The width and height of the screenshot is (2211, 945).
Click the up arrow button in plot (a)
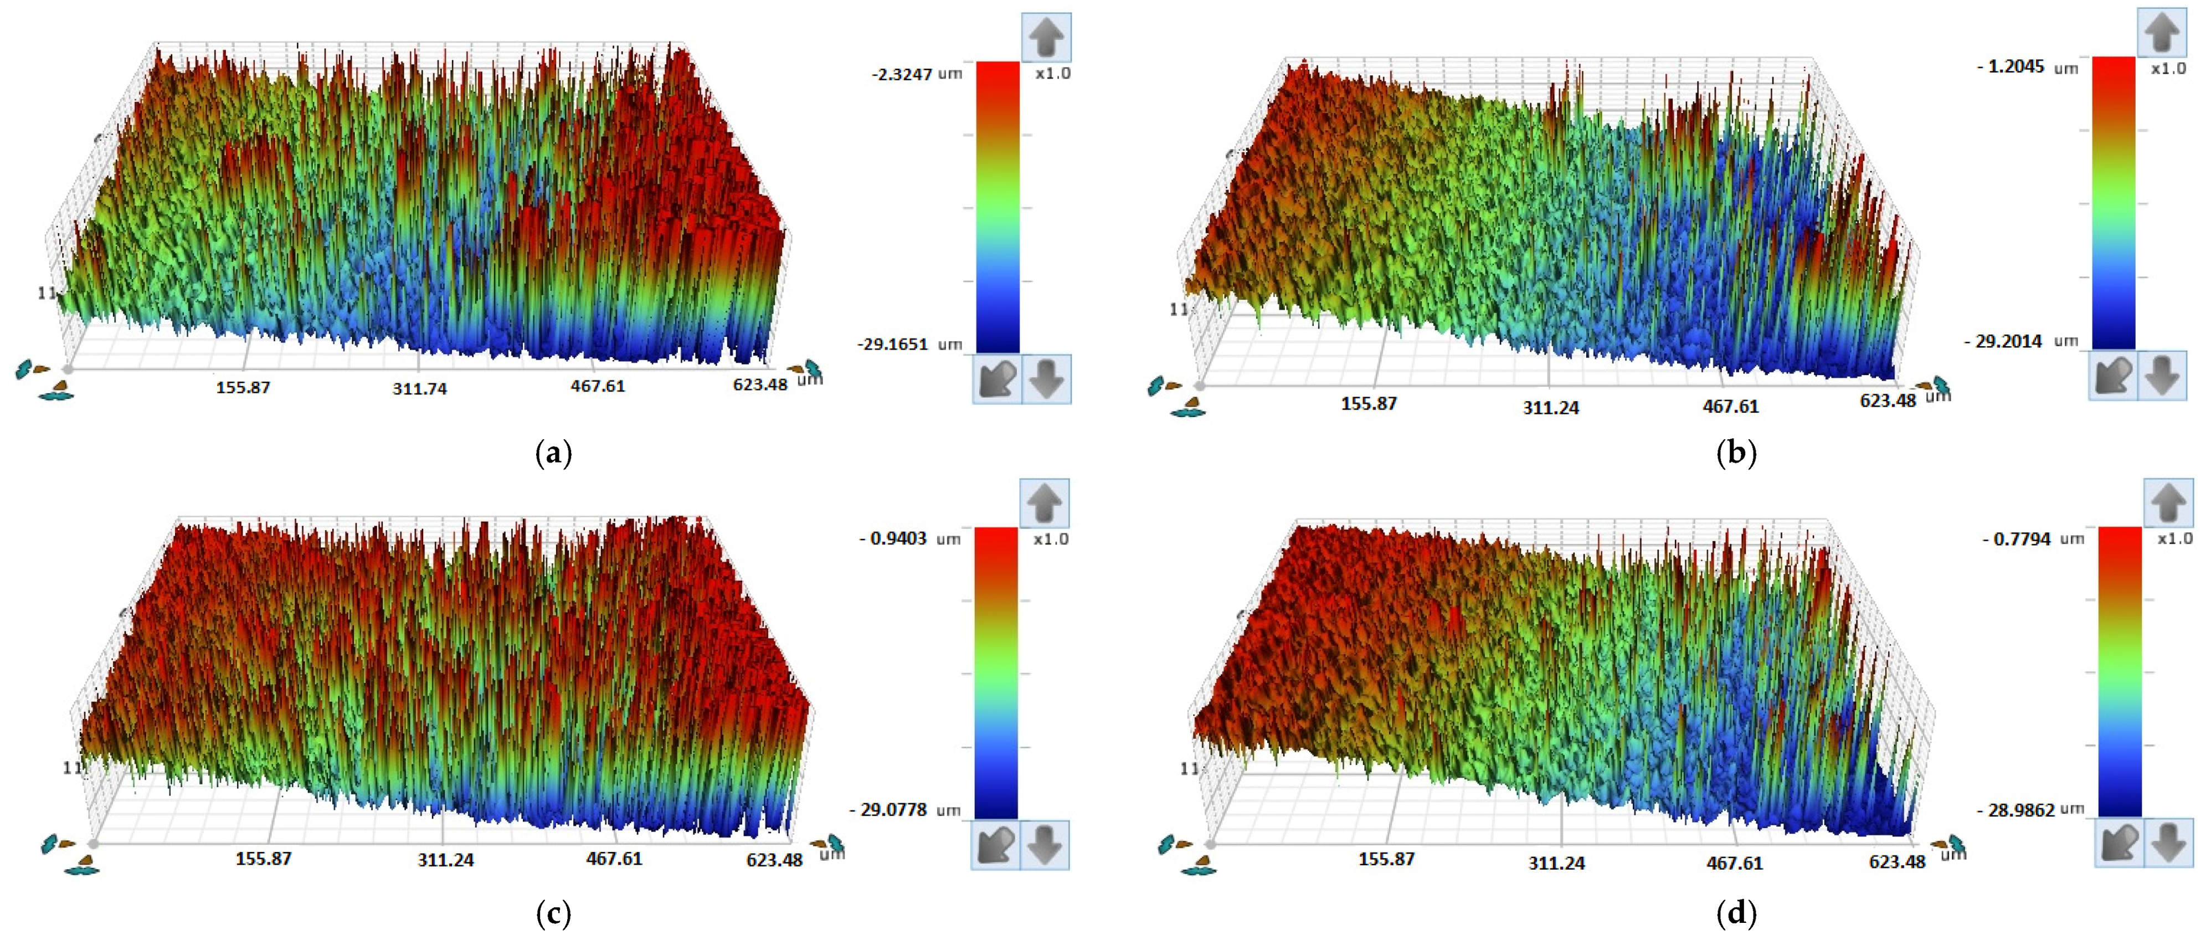coord(1046,37)
